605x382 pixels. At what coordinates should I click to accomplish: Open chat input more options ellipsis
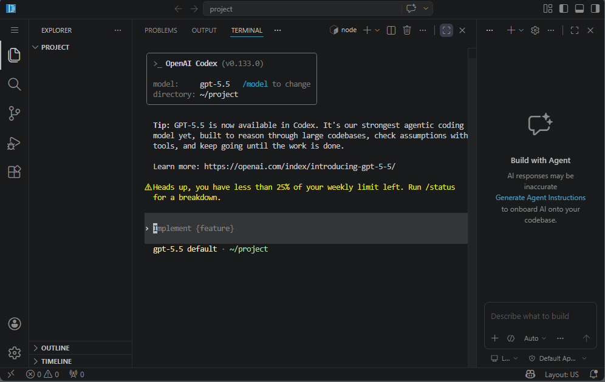click(x=560, y=338)
